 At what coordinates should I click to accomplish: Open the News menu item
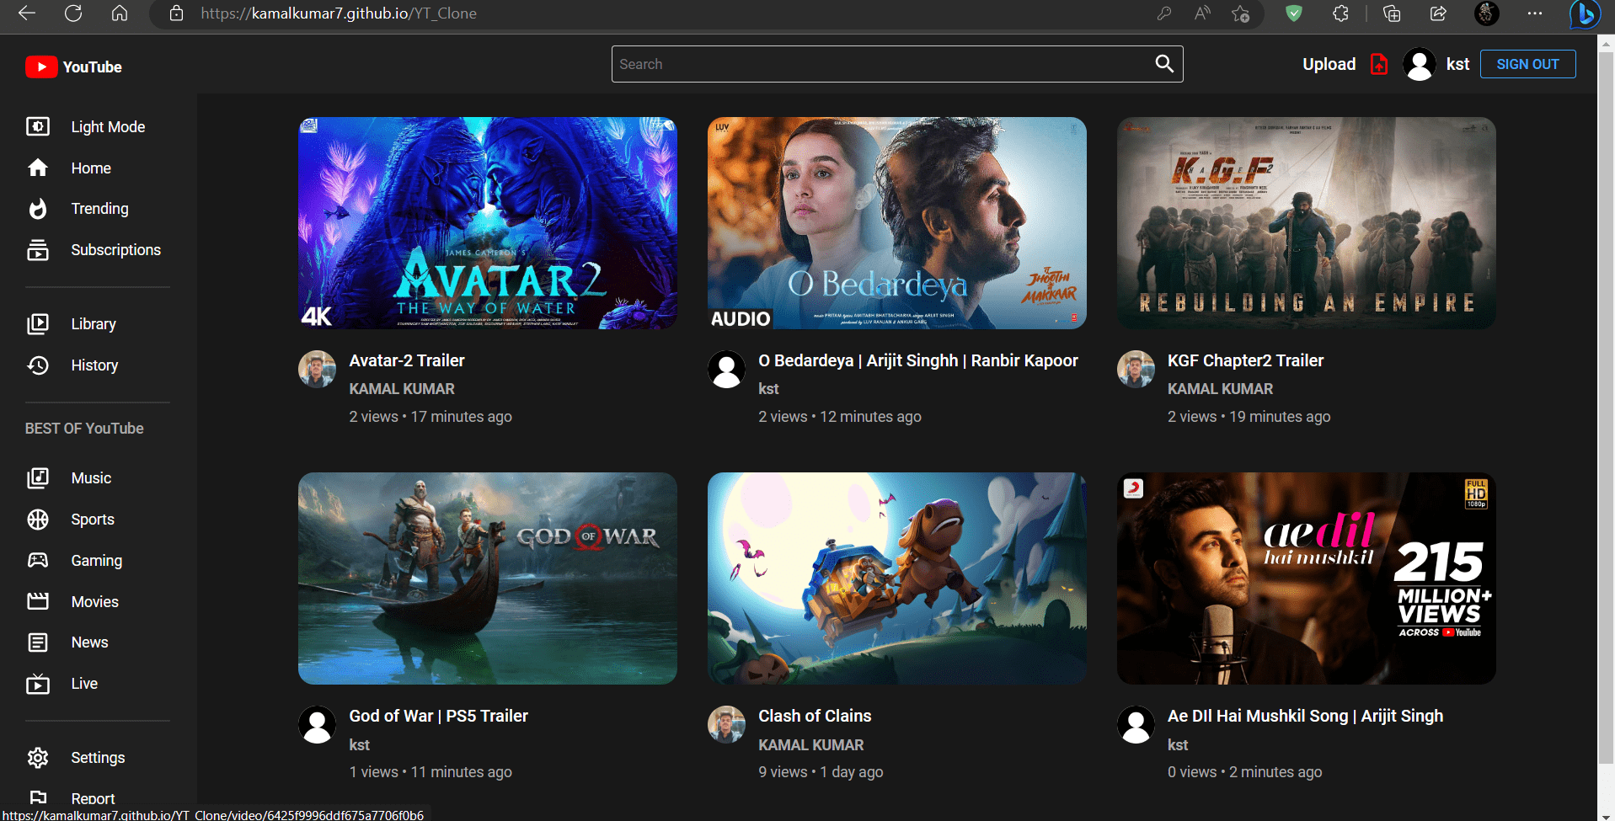[x=88, y=642]
